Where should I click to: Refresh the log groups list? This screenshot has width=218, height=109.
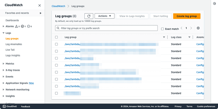[x=89, y=16]
